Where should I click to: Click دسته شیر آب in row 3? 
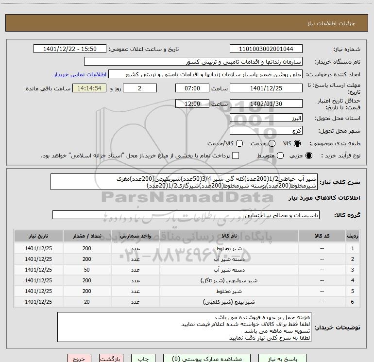coord(229,270)
